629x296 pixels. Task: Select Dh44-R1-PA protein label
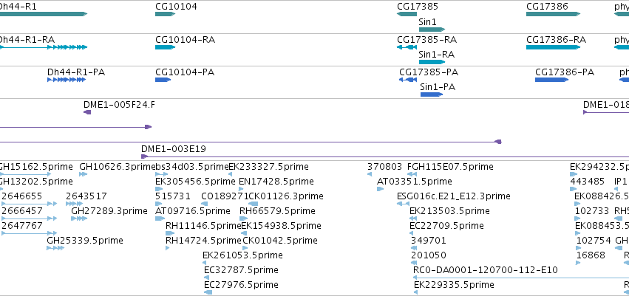(x=76, y=72)
